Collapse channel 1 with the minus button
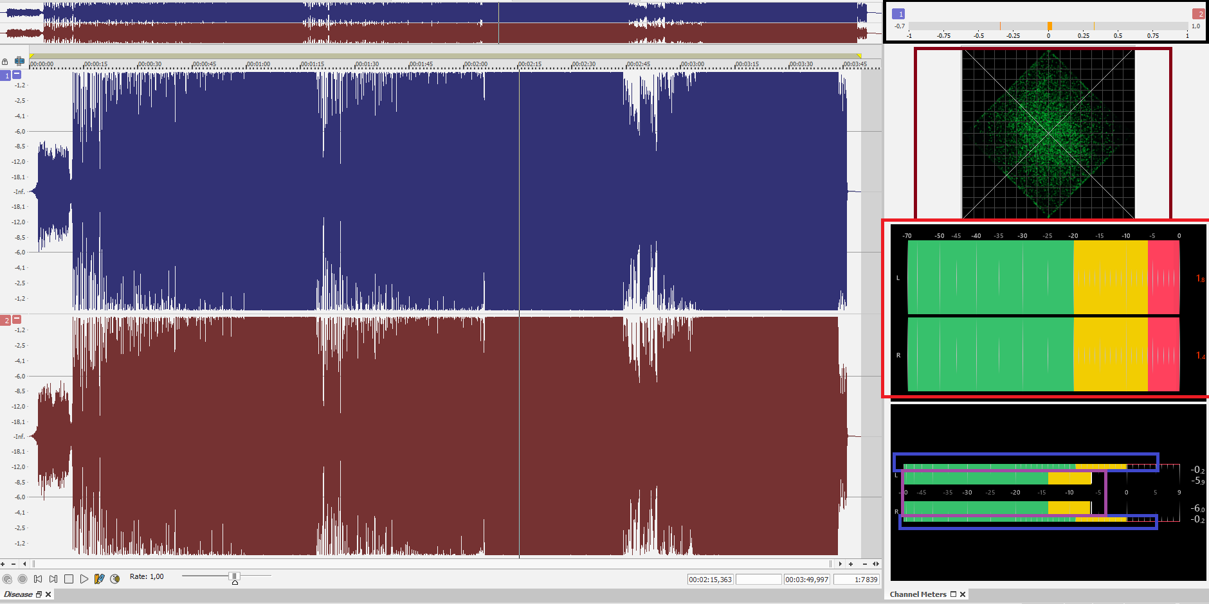1209x604 pixels. [x=17, y=75]
